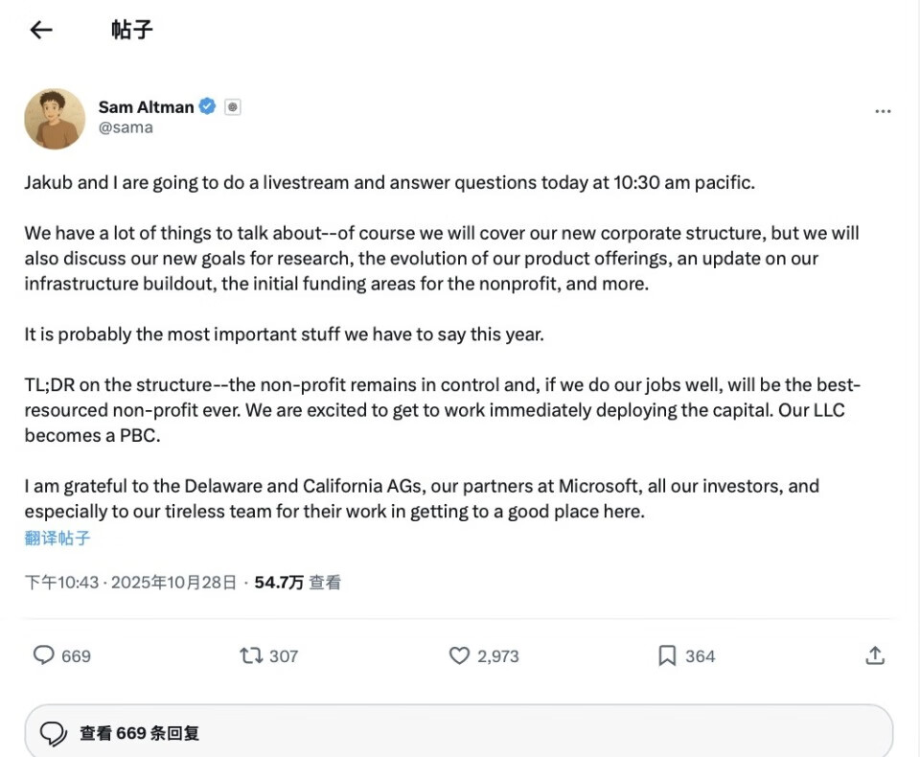Click the 2,973 likes count
Image resolution: width=920 pixels, height=757 pixels.
point(498,656)
